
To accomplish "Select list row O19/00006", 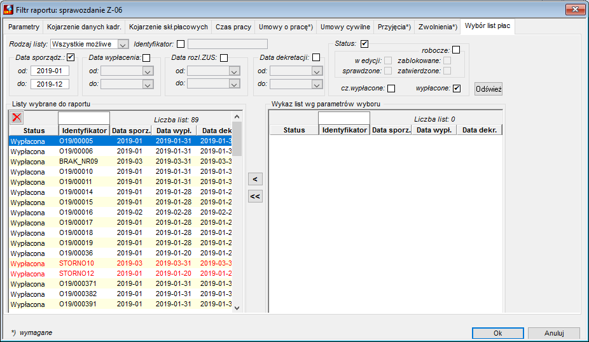I will click(121, 151).
